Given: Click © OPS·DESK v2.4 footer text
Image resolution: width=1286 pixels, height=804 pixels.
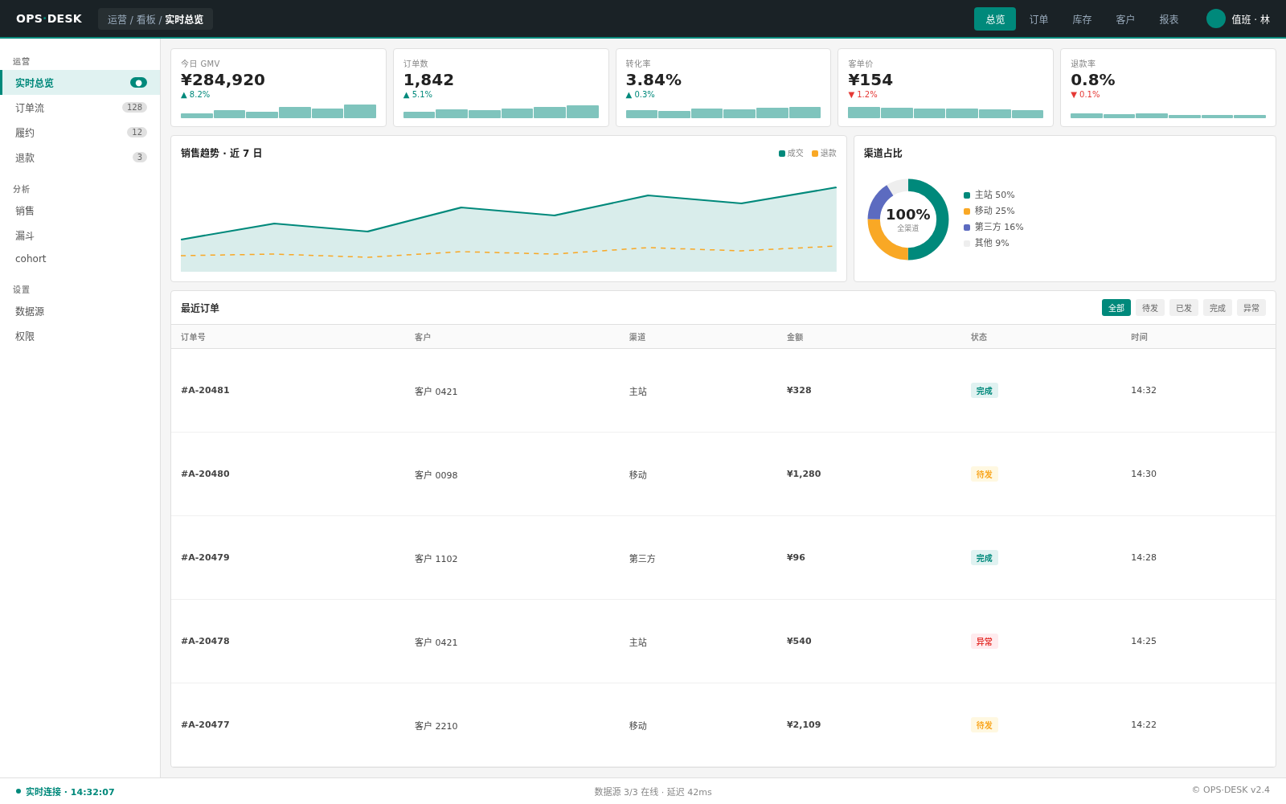Looking at the screenshot, I should (x=1231, y=790).
